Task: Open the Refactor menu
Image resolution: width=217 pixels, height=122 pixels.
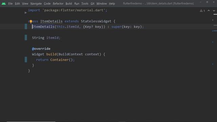Action: pyautogui.click(x=58, y=3)
